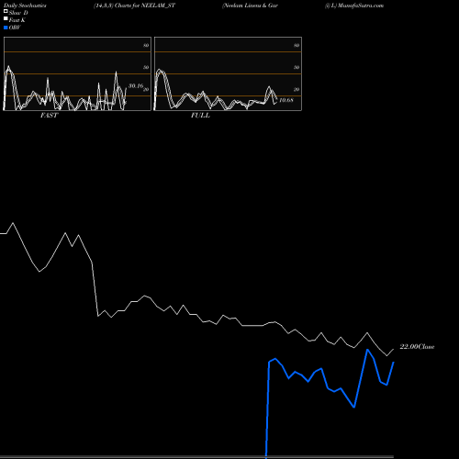Click the 'Neelam Linens & Gar' company name text
The image size is (459, 459).
click(x=250, y=6)
